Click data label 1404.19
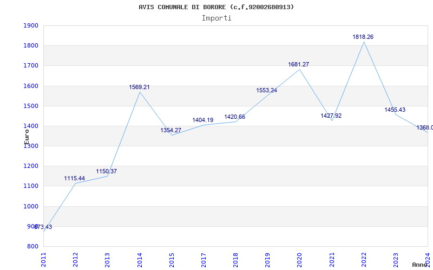The width and height of the screenshot is (433, 270). click(202, 120)
